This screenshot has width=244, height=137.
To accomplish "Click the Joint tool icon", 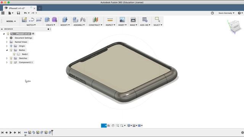I will coord(83,20).
